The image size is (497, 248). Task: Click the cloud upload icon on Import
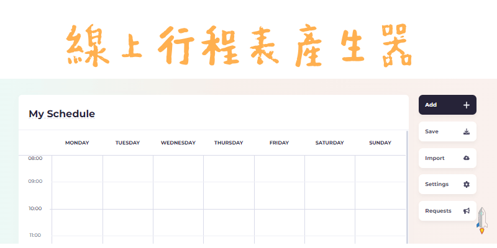pos(467,158)
